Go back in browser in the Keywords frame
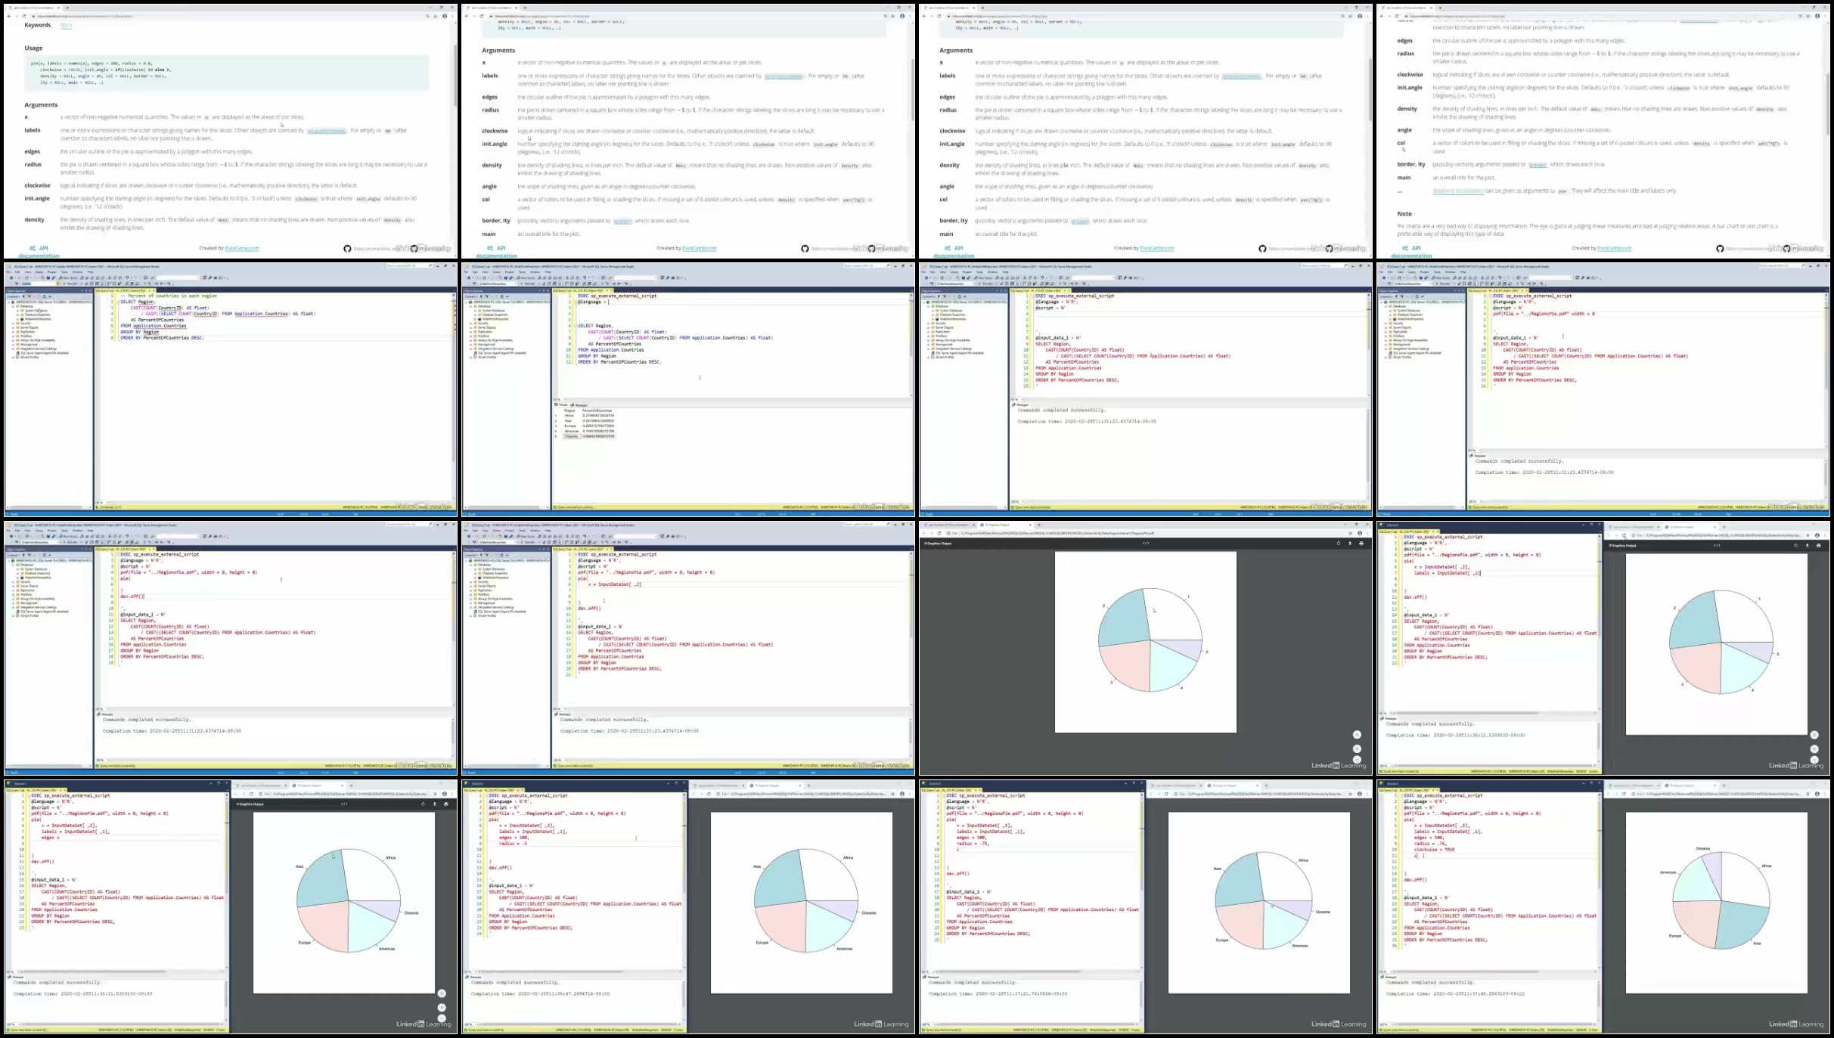Viewport: 1834px width, 1038px height. coord(9,16)
